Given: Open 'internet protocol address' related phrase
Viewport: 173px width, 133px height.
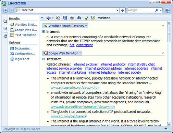Looking at the screenshot, I should pos(103,69).
